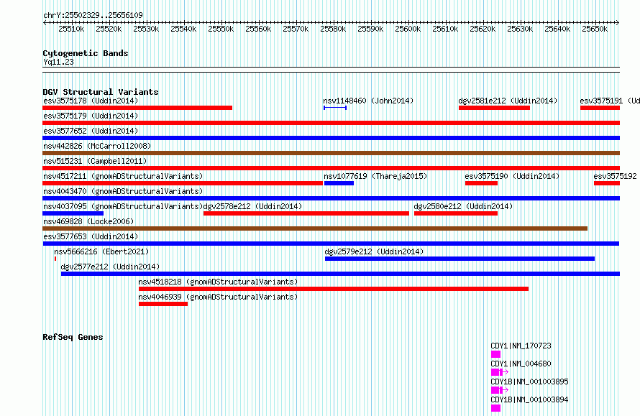Click the thin blue nsv1148460 interval marker
Screen dimensions: 640x416
pos(335,108)
